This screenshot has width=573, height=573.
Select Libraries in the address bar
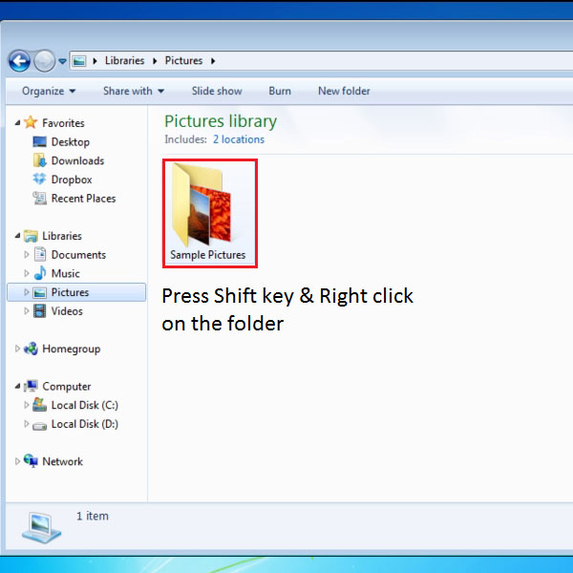tap(124, 61)
